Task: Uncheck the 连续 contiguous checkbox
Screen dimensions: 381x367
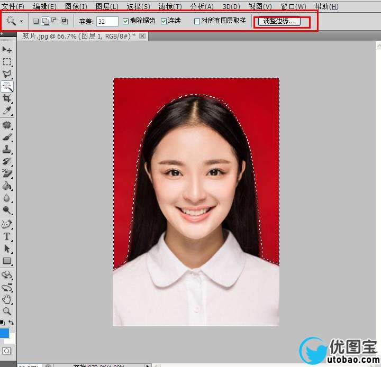Action: (x=164, y=21)
